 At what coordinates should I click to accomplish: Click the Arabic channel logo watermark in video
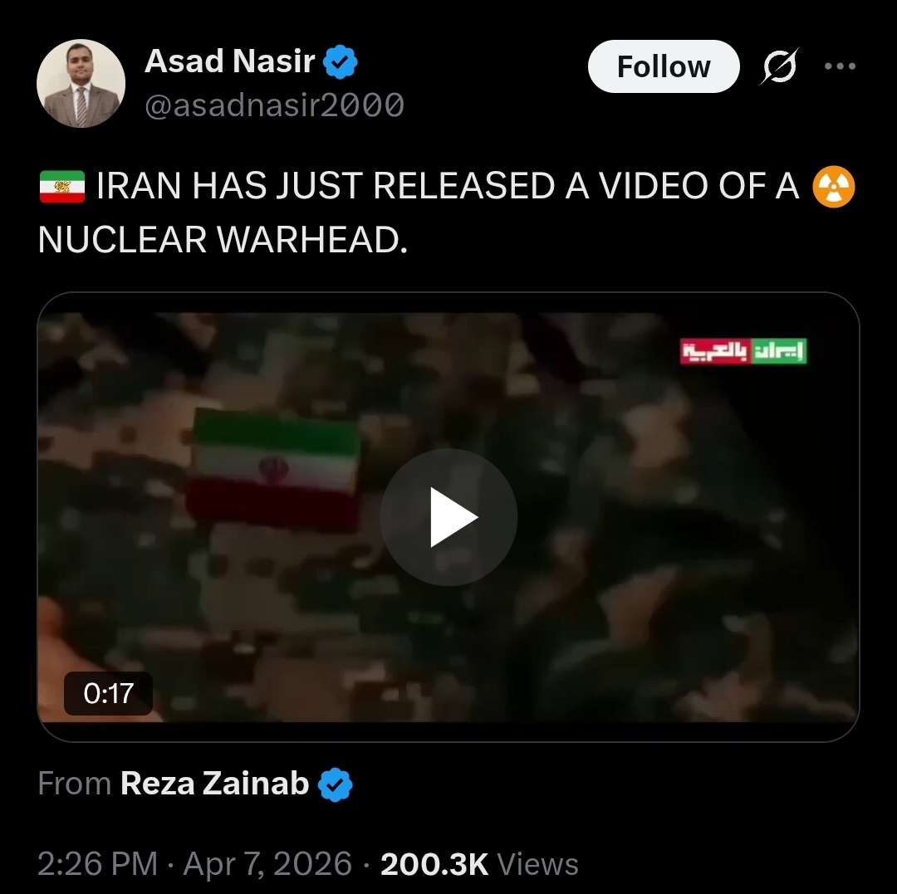pos(743,351)
